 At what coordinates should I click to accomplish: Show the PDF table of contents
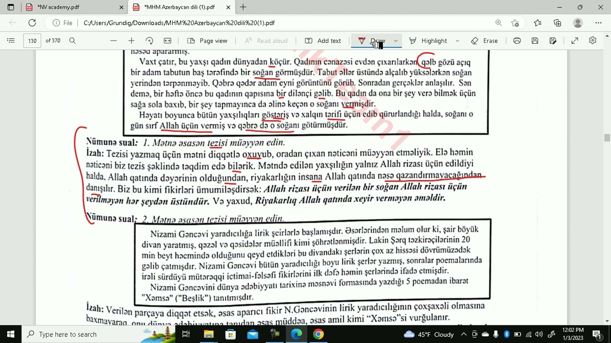tap(11, 41)
